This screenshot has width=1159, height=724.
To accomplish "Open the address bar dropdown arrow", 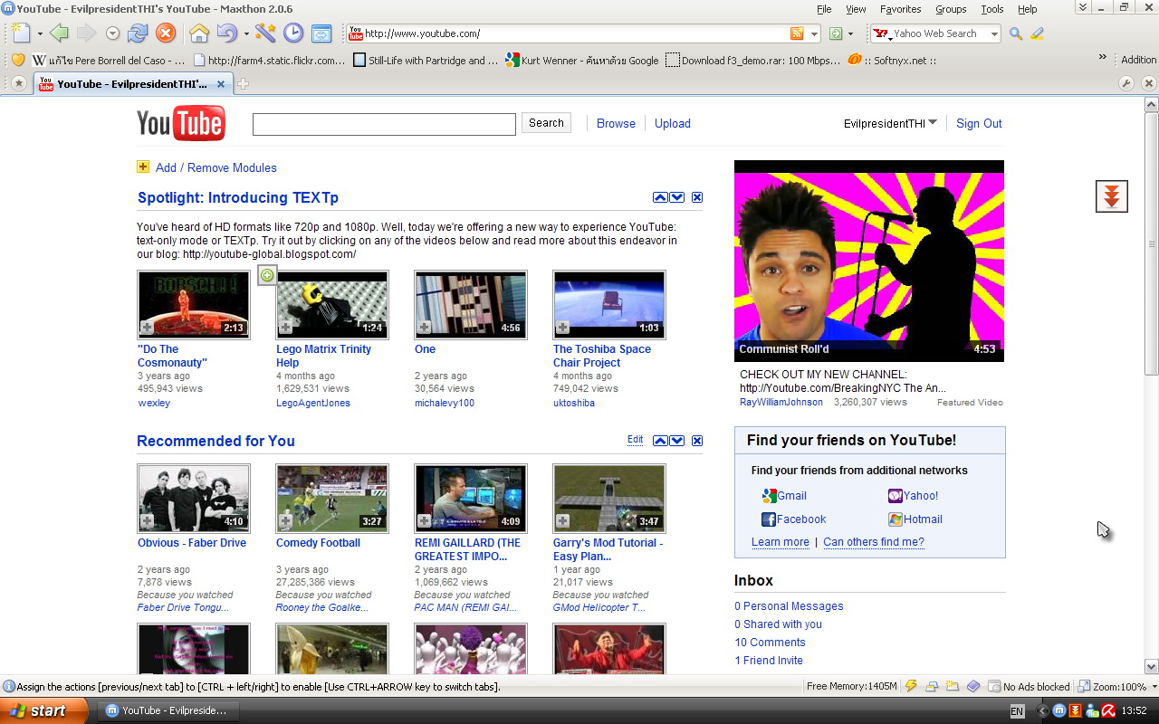I will pyautogui.click(x=815, y=34).
